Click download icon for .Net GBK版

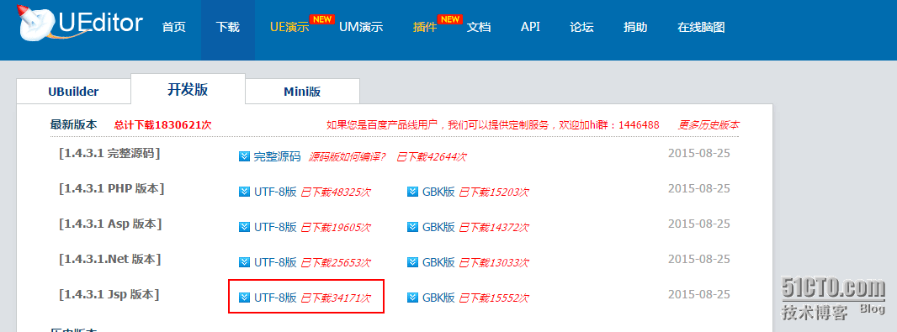[x=413, y=262]
